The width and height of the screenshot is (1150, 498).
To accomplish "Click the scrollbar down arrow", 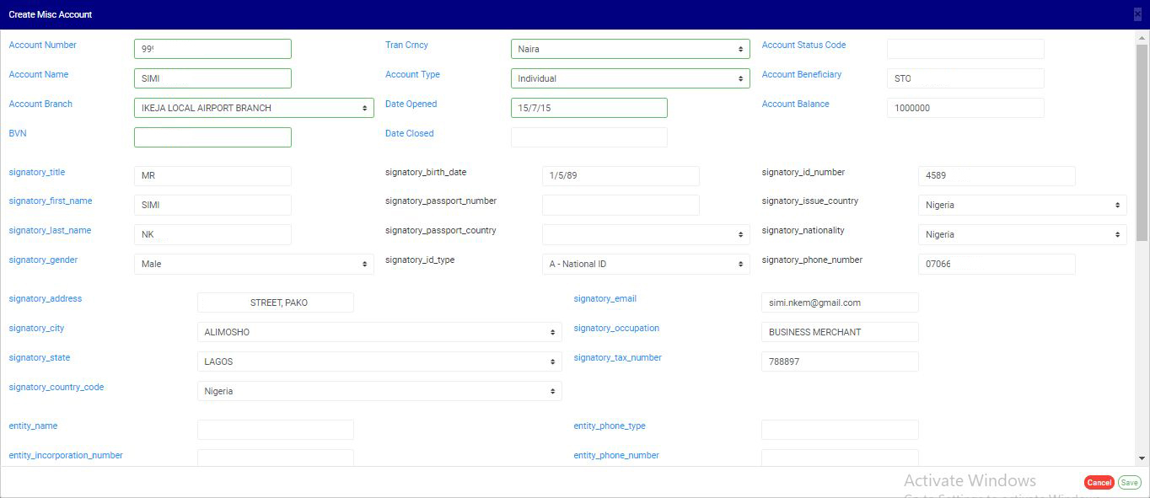I will click(x=1142, y=458).
